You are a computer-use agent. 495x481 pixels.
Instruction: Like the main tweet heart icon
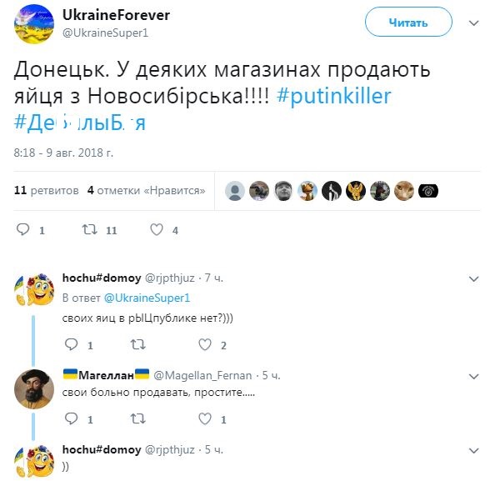click(157, 229)
